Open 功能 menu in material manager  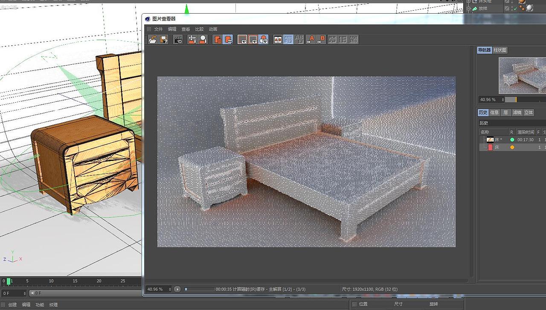[40, 305]
